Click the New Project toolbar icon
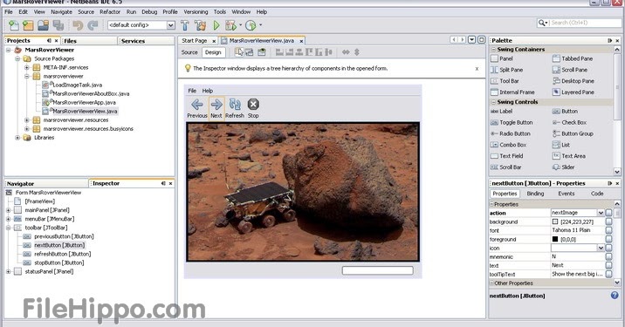625x327 pixels. (x=28, y=25)
